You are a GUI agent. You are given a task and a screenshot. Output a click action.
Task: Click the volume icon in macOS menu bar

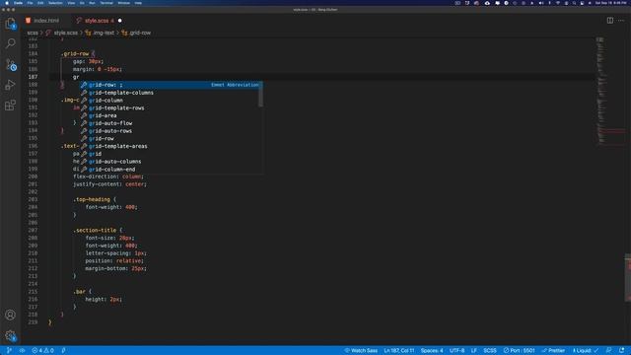541,3
